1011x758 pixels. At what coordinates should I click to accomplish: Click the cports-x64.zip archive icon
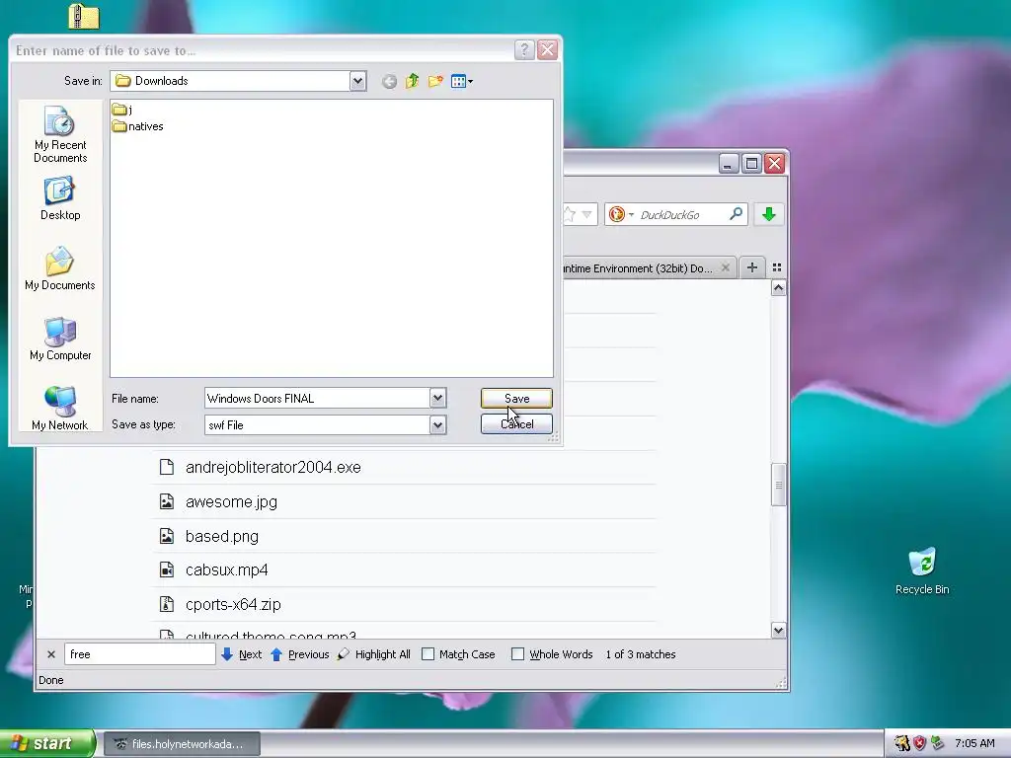pos(167,604)
